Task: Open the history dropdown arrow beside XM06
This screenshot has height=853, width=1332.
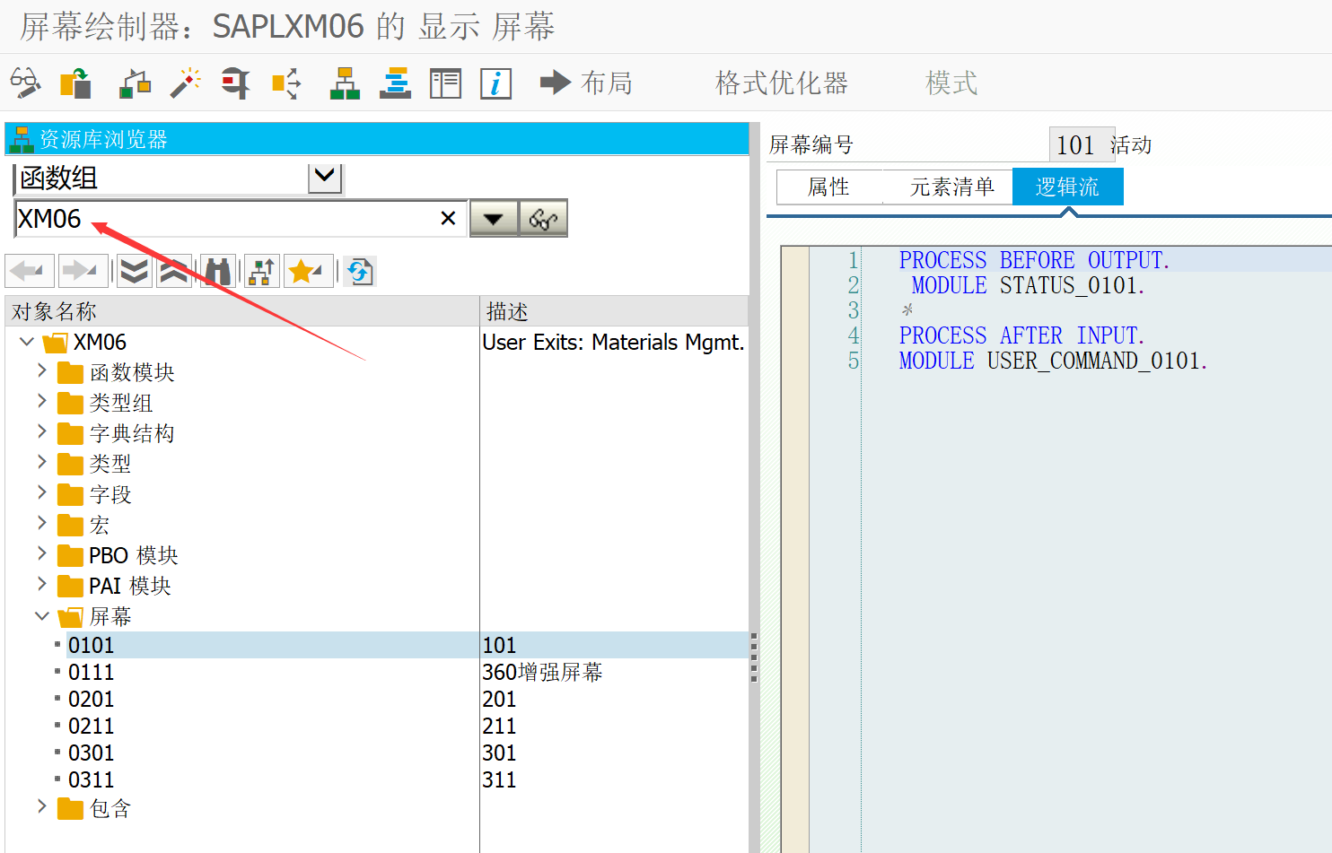Action: point(494,218)
